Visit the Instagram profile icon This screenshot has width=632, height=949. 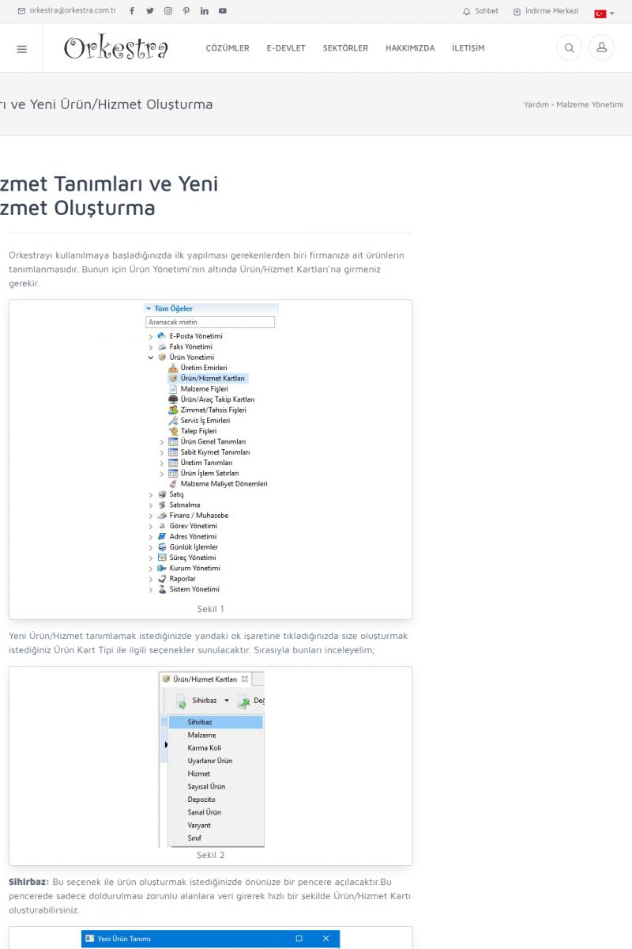[168, 11]
